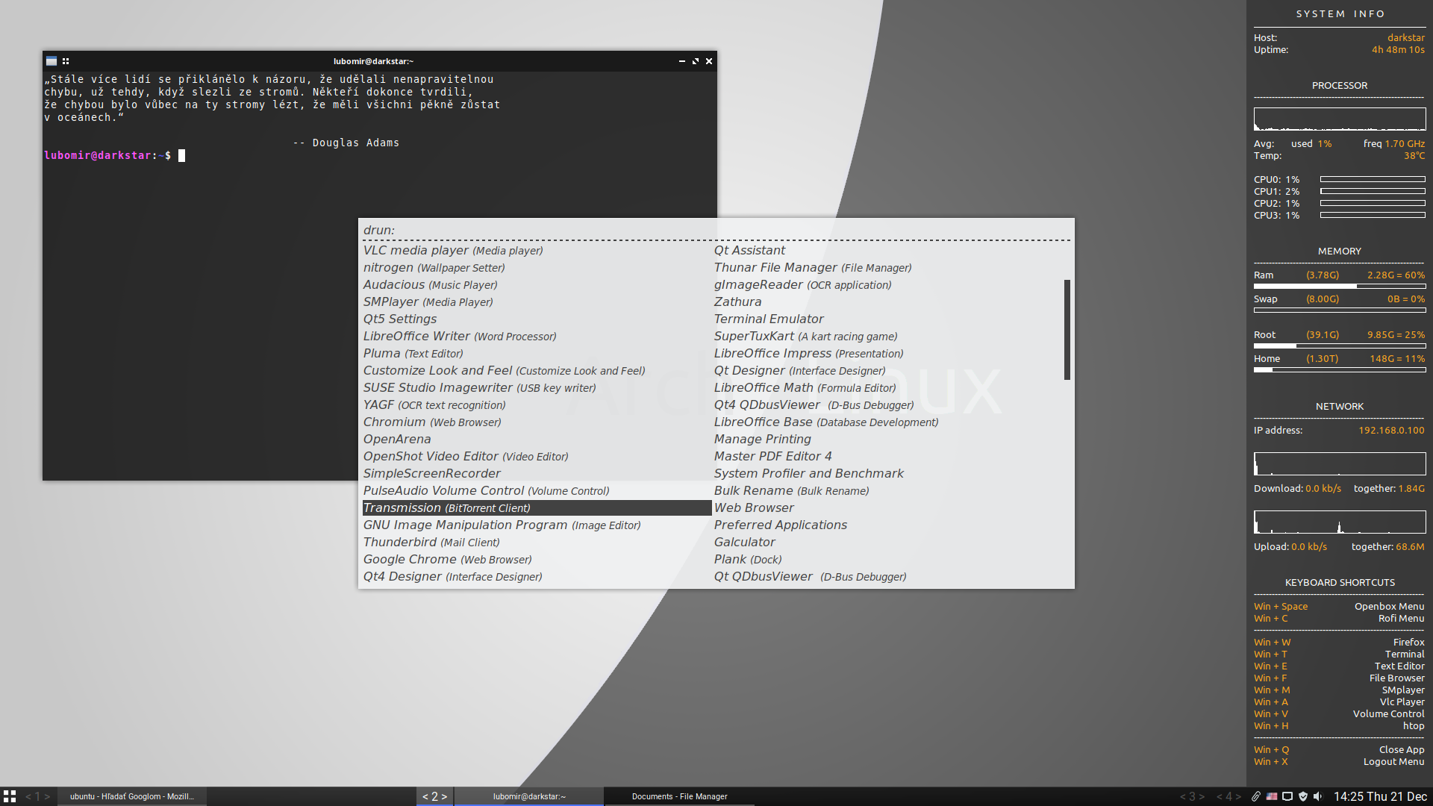
Task: Switch to workspace 3
Action: coord(1192,796)
